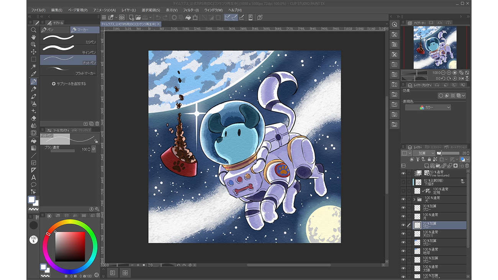The image size is (498, 280).
Task: Hide the 月 layer
Action: pos(403,216)
